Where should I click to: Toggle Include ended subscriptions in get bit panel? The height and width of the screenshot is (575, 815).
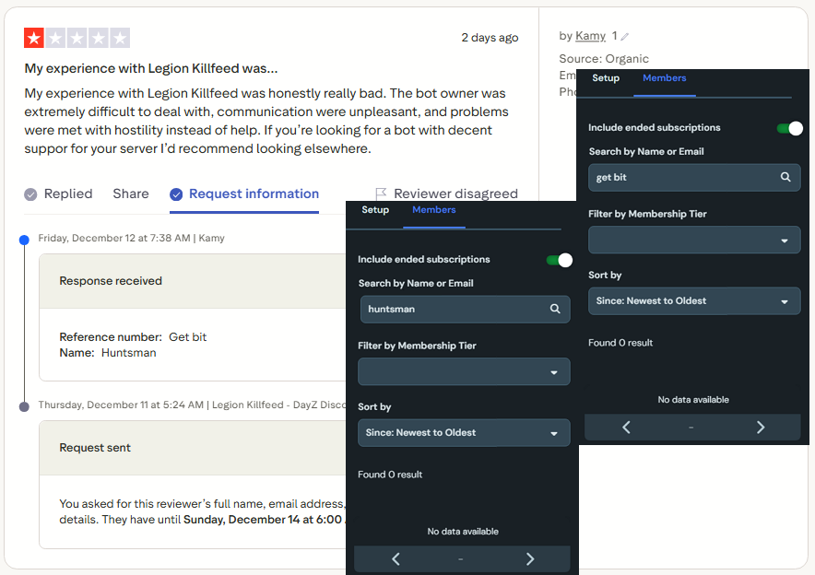click(x=790, y=128)
